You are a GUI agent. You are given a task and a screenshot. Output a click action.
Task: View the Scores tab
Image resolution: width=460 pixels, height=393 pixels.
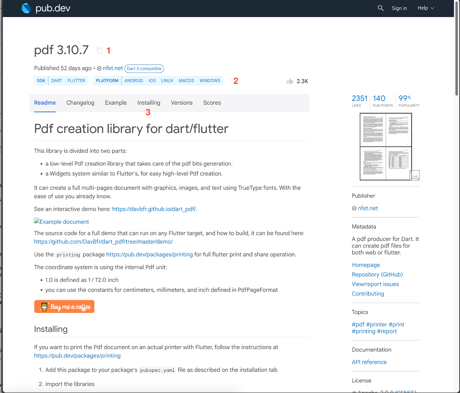coord(212,103)
